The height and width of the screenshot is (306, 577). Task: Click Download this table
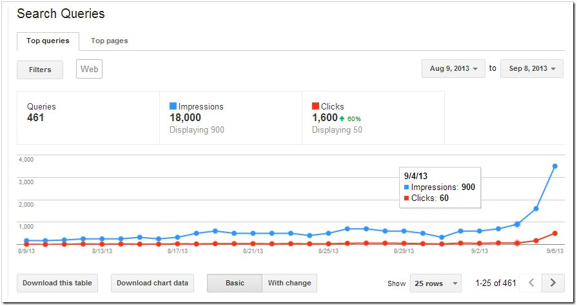point(57,283)
